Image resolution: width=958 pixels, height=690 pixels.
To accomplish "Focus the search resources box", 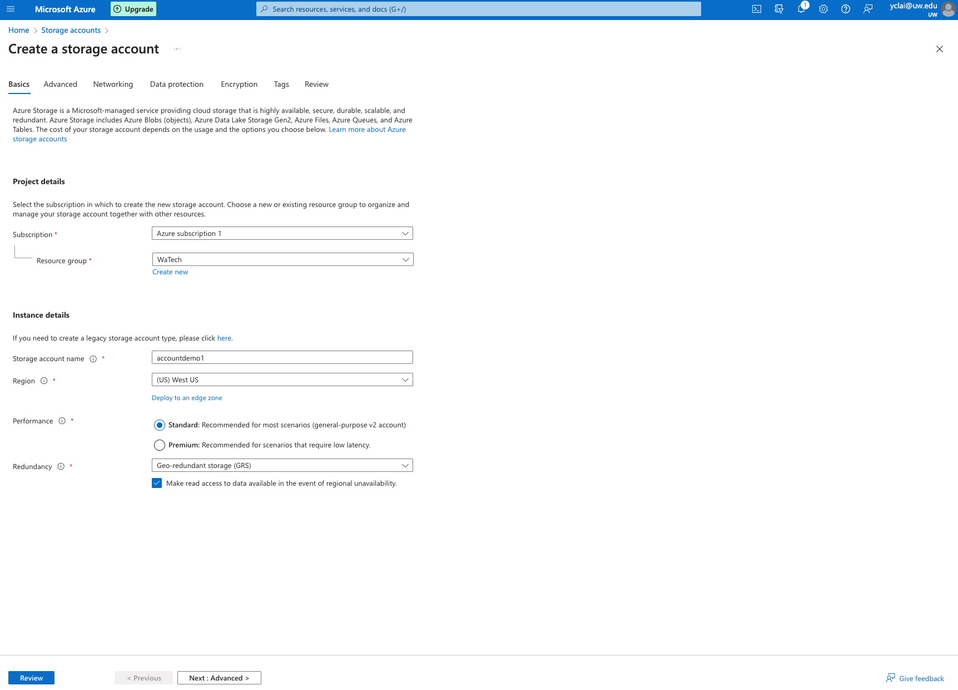I will [479, 9].
